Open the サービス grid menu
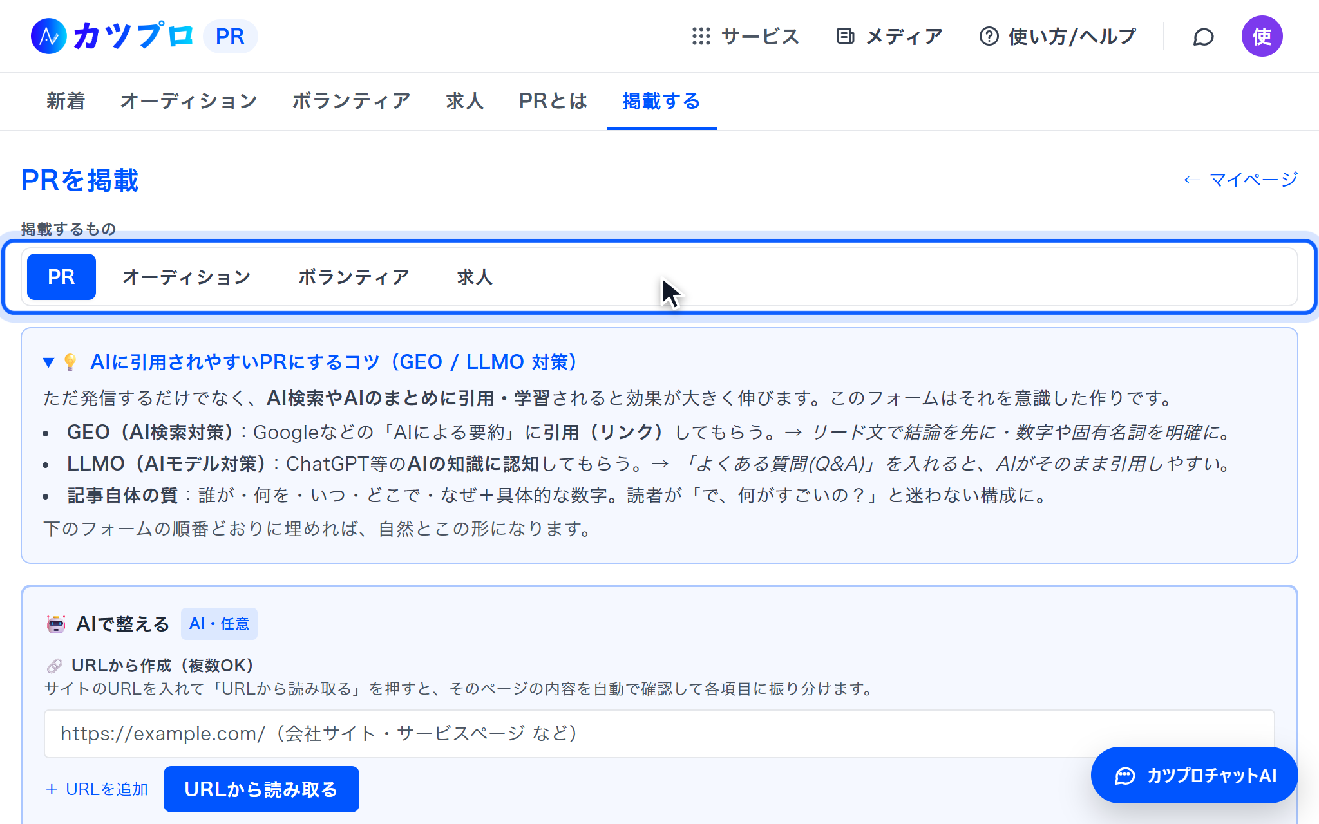This screenshot has width=1319, height=824. click(x=745, y=36)
